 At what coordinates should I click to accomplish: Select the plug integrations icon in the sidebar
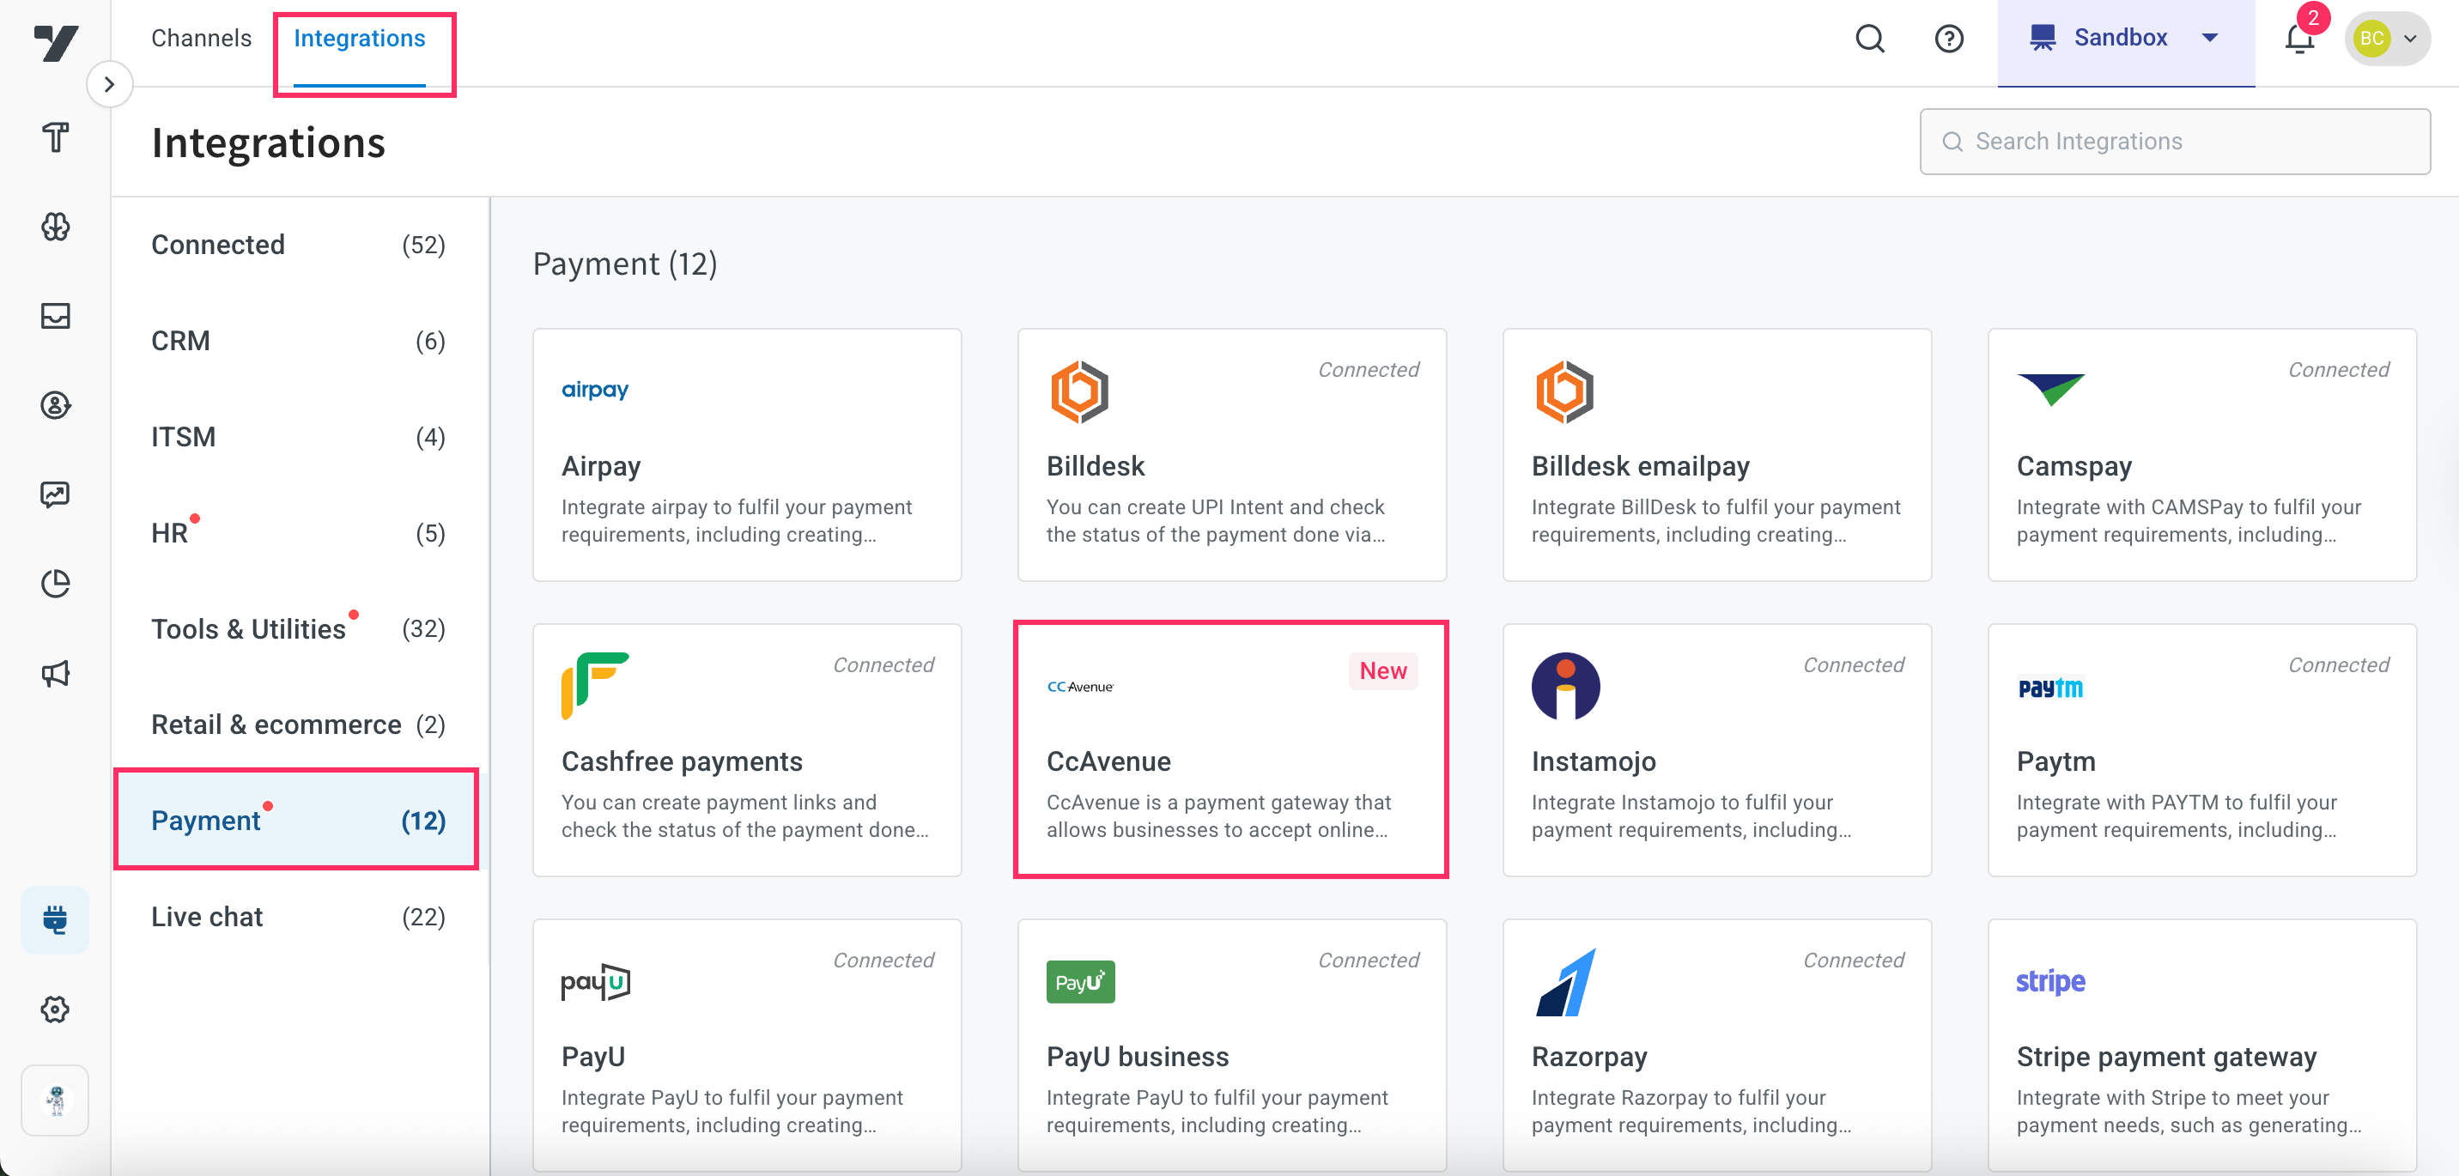coord(55,919)
